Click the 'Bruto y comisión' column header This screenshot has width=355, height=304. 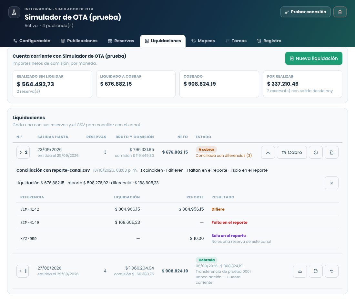click(135, 137)
